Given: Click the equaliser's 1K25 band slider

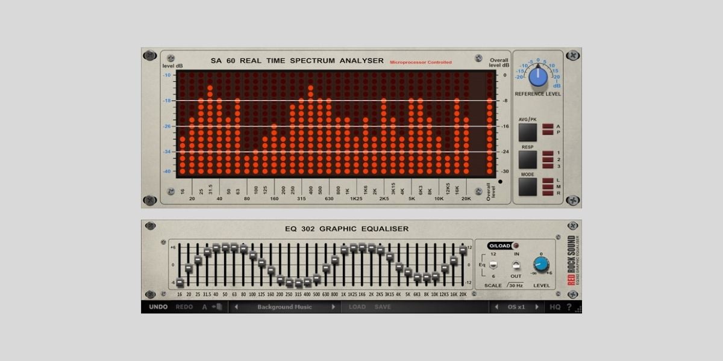Looking at the screenshot, I should click(354, 248).
